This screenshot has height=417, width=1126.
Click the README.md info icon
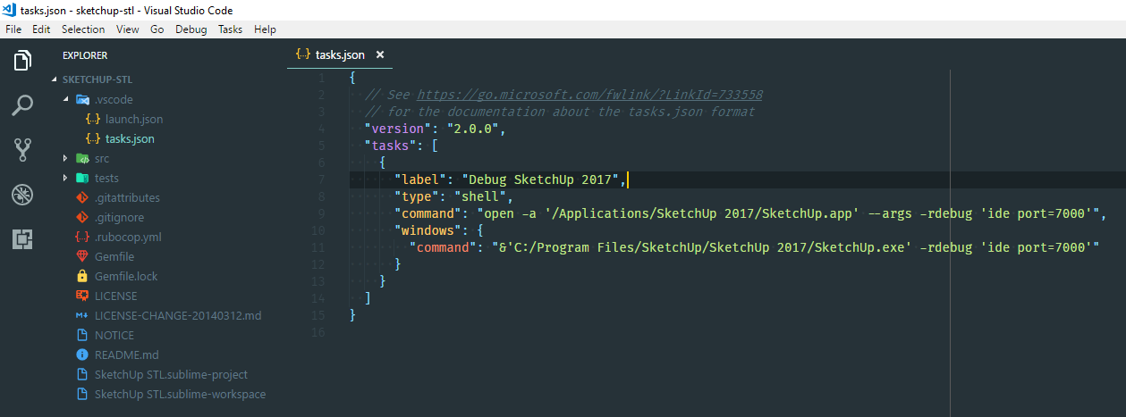82,355
